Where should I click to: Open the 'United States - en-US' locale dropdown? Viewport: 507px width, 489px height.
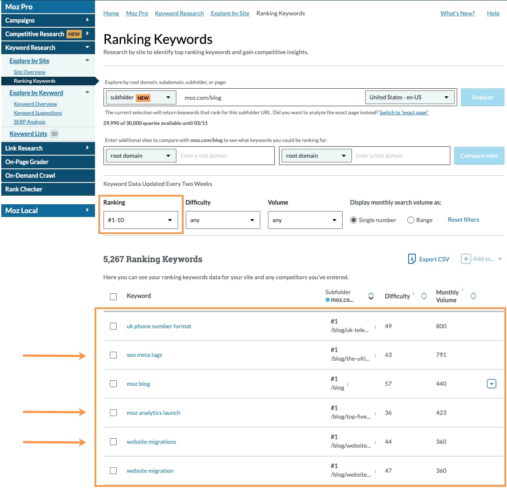coord(409,97)
